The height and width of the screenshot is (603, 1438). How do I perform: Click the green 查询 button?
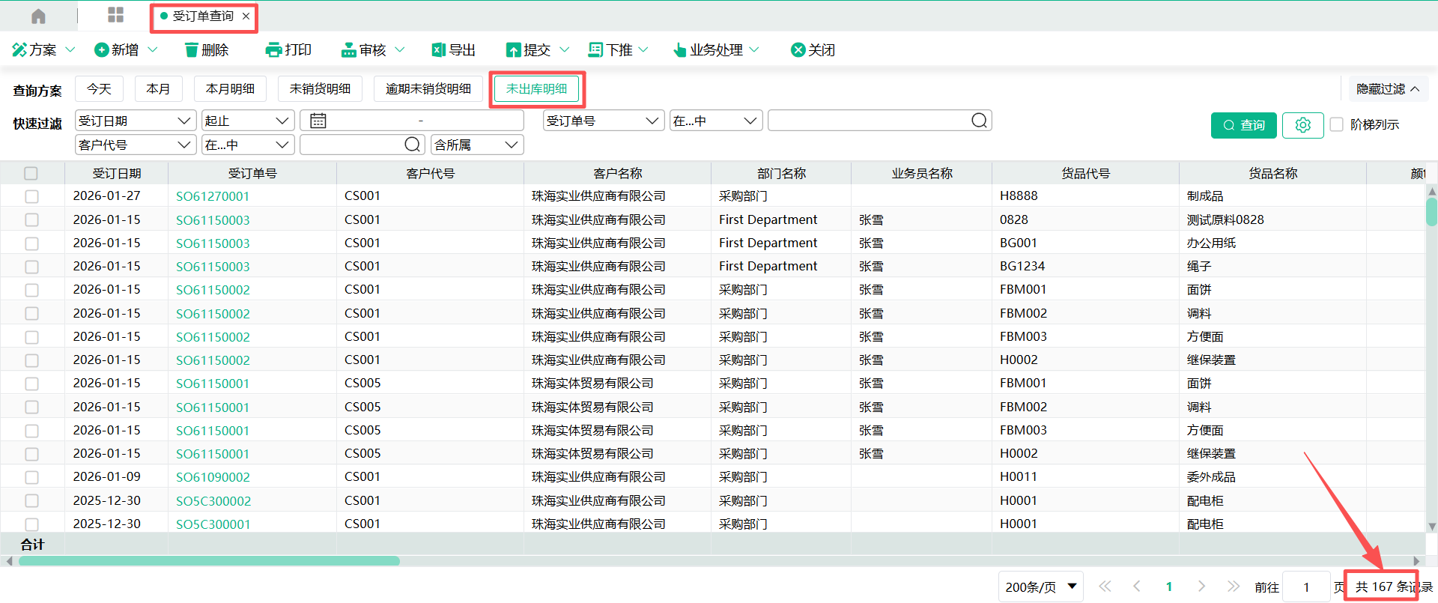click(1243, 125)
